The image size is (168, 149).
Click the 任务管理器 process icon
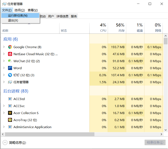pyautogui.click(x=10, y=82)
